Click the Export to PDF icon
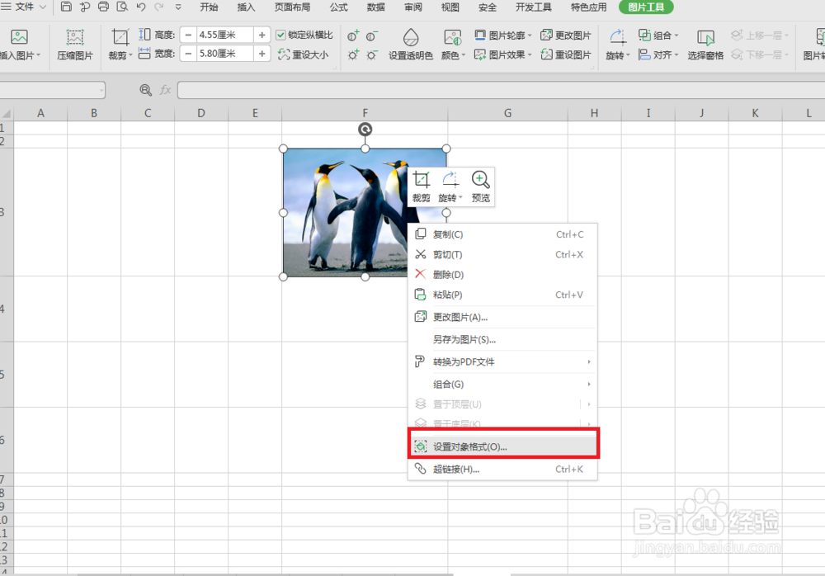The height and width of the screenshot is (576, 825). [x=85, y=7]
